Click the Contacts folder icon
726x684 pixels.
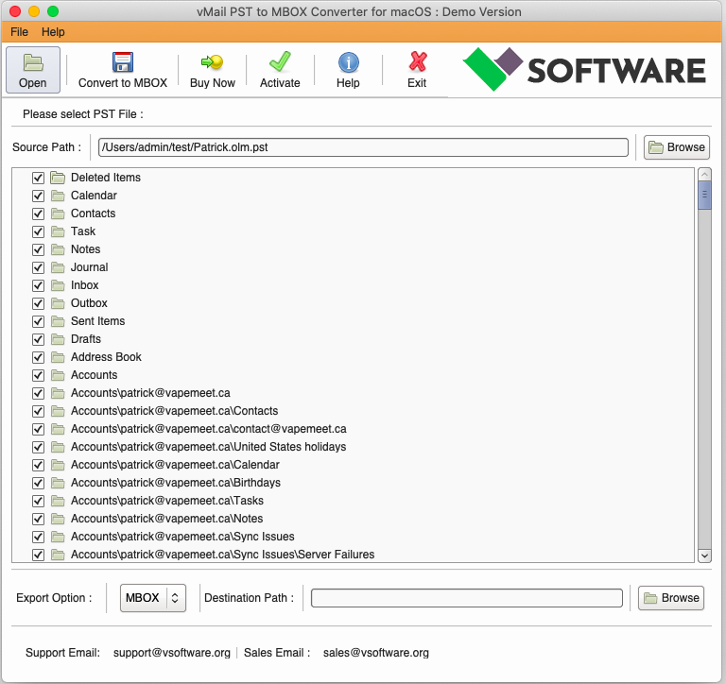(x=58, y=214)
